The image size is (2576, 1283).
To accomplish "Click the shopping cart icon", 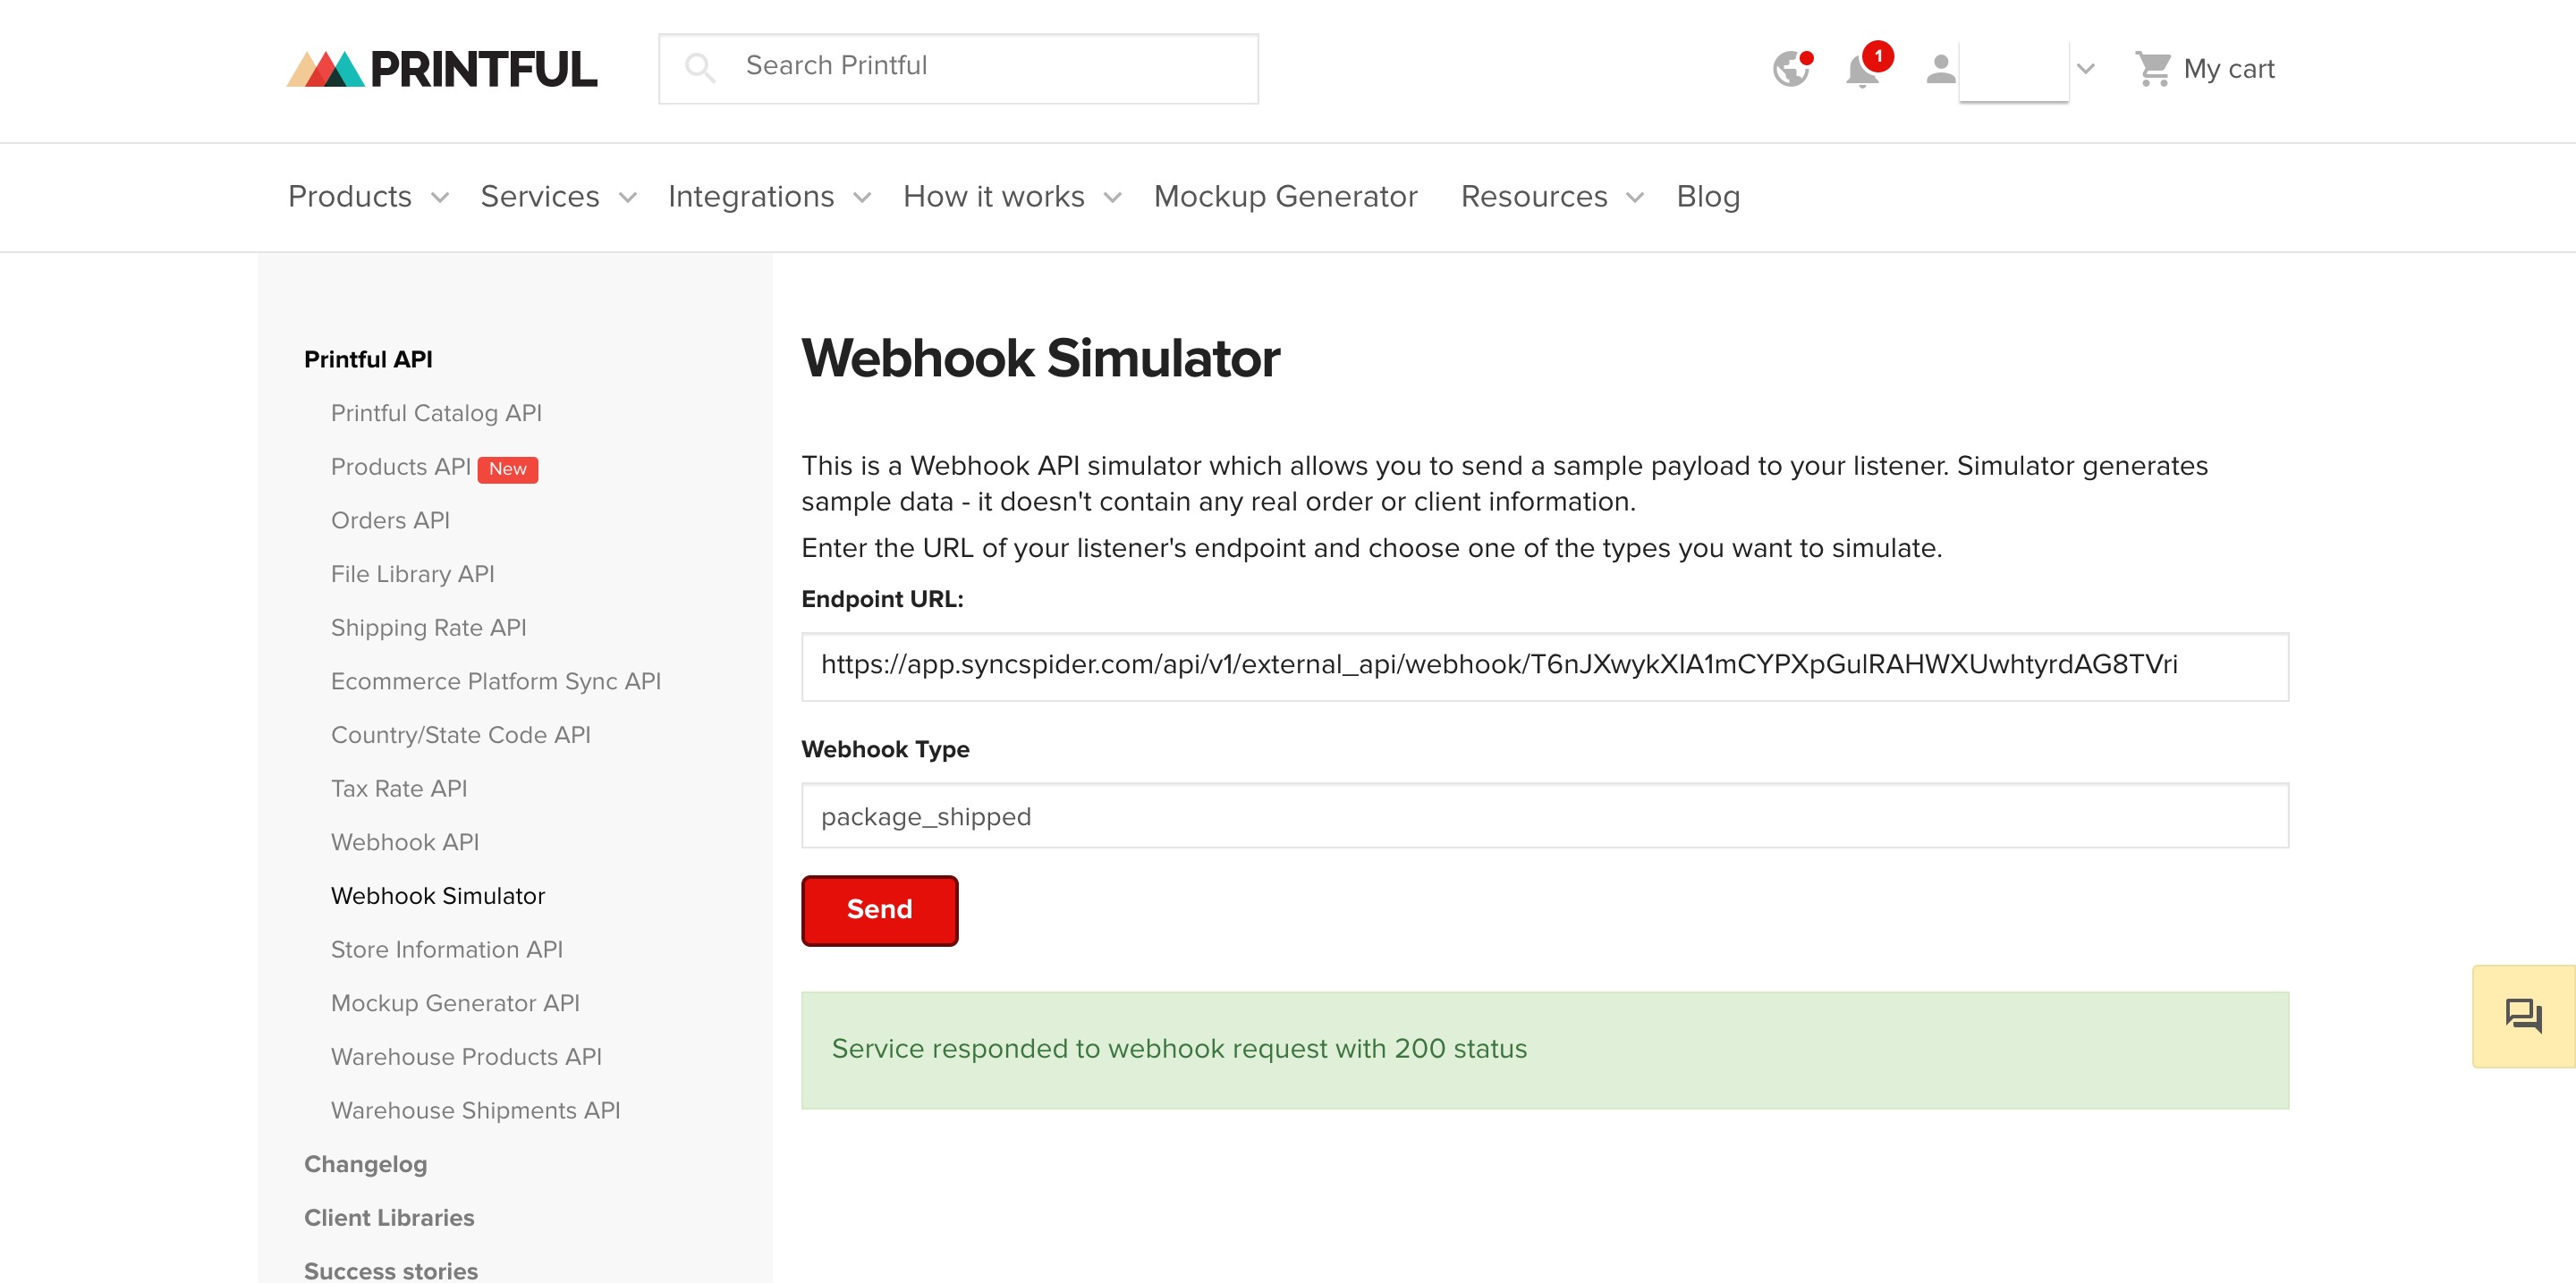I will click(x=2152, y=69).
